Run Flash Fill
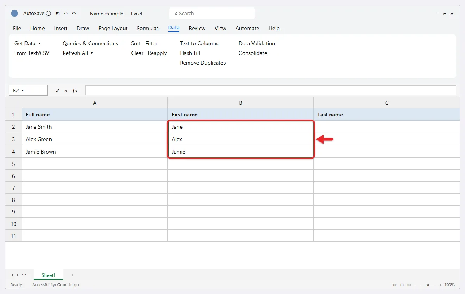The height and width of the screenshot is (294, 465). [190, 53]
